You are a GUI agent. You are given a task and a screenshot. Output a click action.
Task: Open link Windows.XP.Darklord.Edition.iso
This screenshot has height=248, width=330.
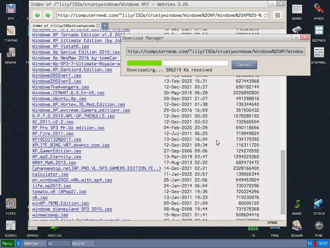point(72,70)
